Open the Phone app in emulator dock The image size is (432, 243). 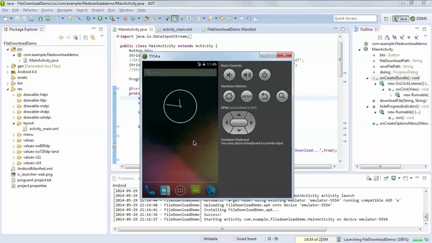(150, 191)
